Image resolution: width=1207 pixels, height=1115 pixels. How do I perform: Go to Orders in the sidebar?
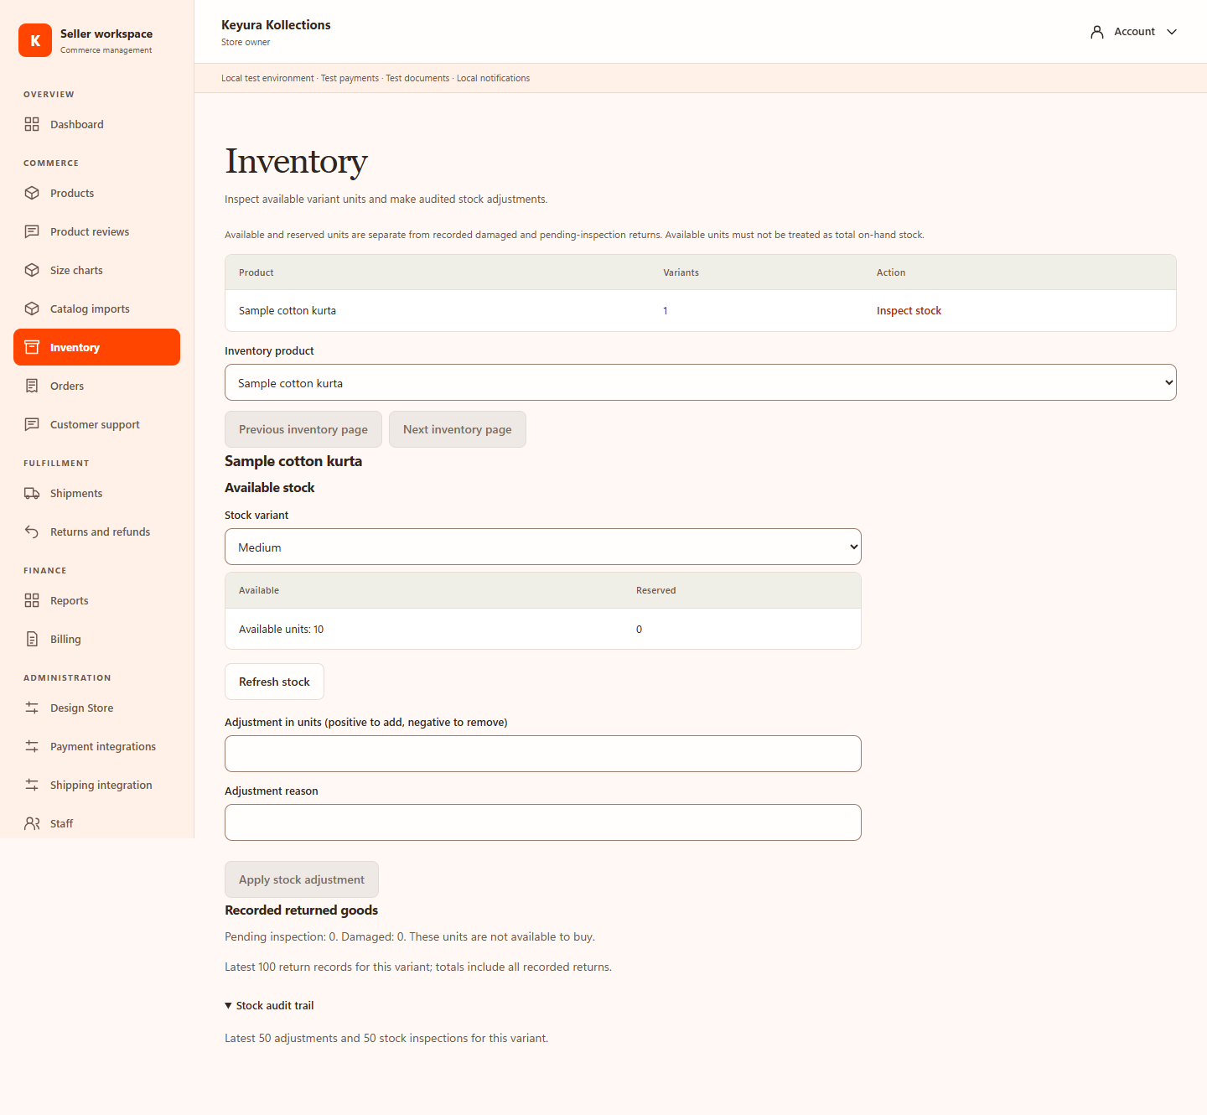pyautogui.click(x=96, y=386)
